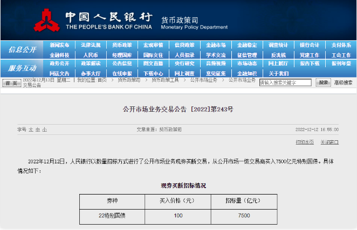Open 政务公开 in the service menu
Screen dimensions: 357x230
coord(59,63)
